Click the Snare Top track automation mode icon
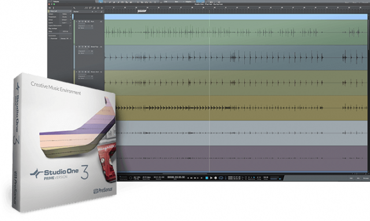Image resolution: width=370 pixels, height=221 pixels. pyautogui.click(x=101, y=47)
